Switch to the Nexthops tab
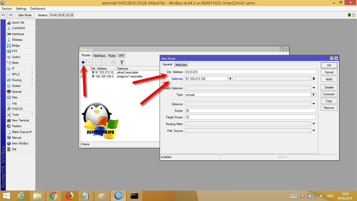357x201 pixels. point(99,56)
